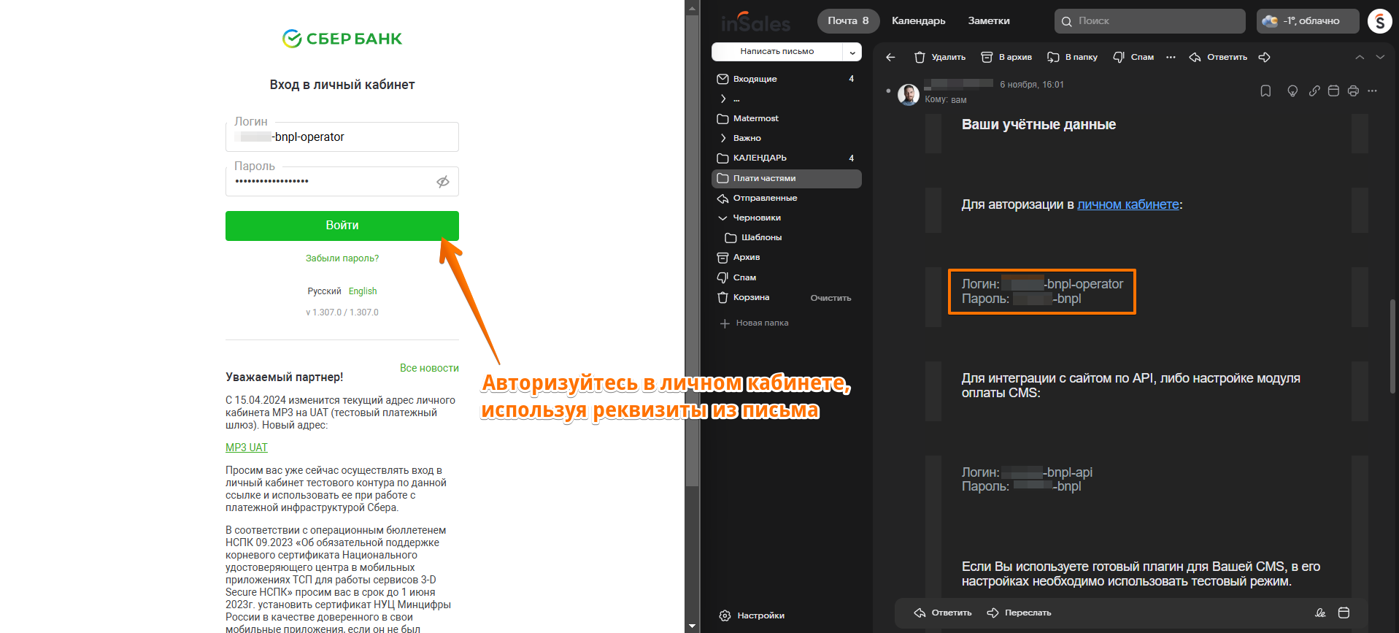The height and width of the screenshot is (633, 1399).
Task: Open the Matermost folder
Action: coord(787,118)
